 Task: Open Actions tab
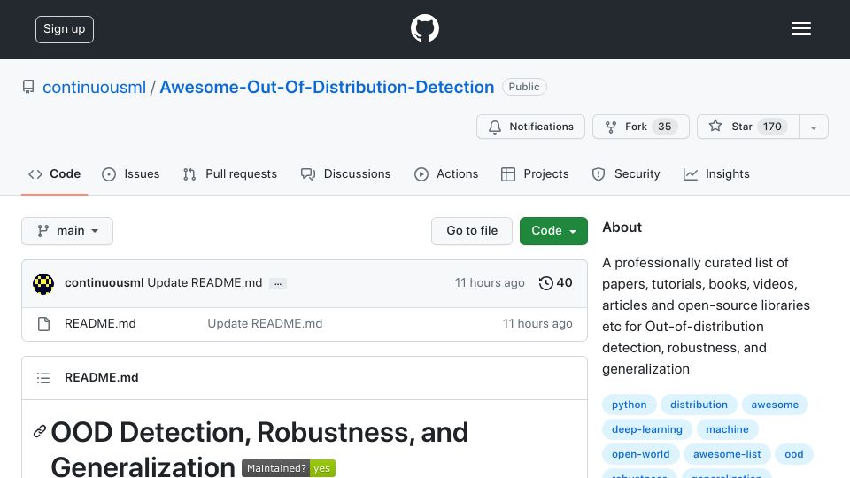(x=446, y=174)
